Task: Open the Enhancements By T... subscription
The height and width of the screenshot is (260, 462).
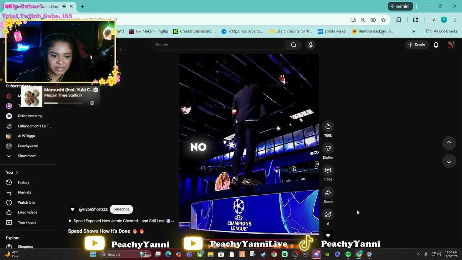Action: coord(34,126)
